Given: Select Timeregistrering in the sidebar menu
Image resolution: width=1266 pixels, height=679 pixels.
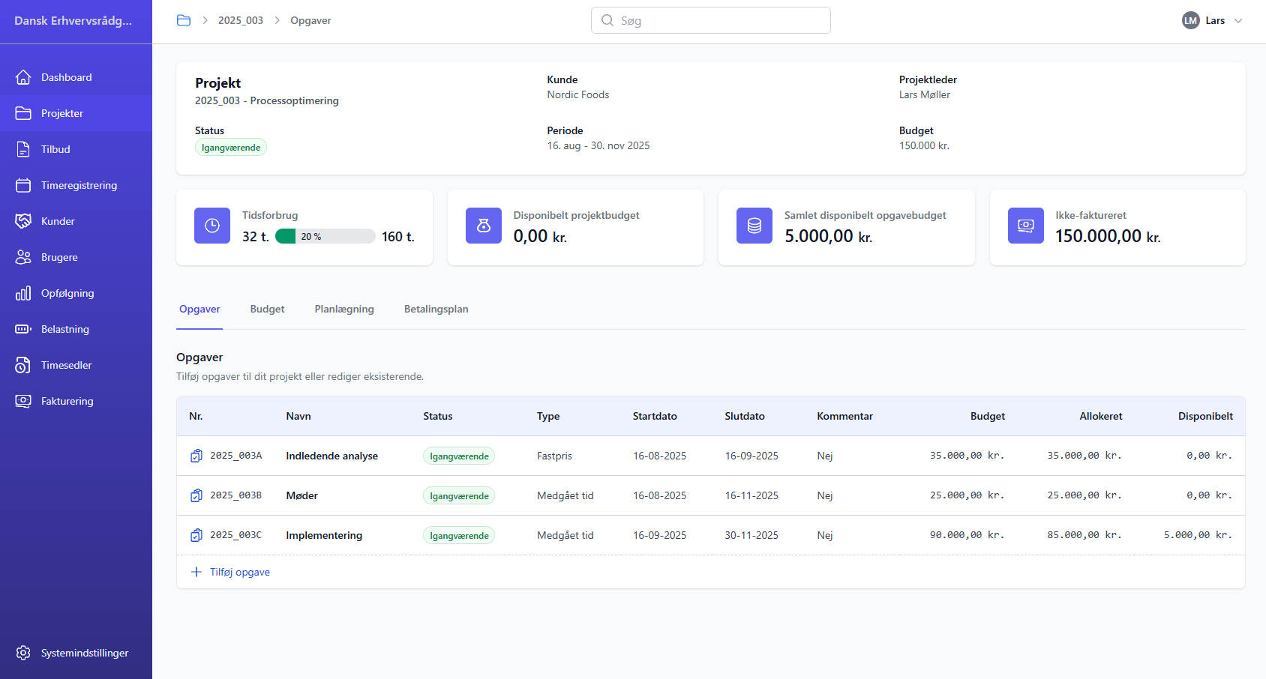Looking at the screenshot, I should [x=76, y=185].
